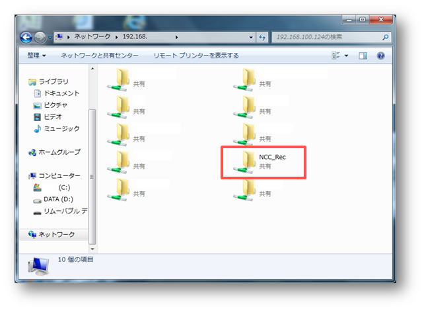424x311 pixels.
Task: Open the recent pages dropdown arrow
Action: 50,37
